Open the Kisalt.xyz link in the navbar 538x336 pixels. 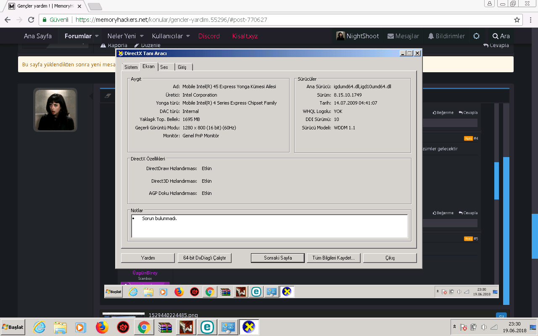(245, 36)
